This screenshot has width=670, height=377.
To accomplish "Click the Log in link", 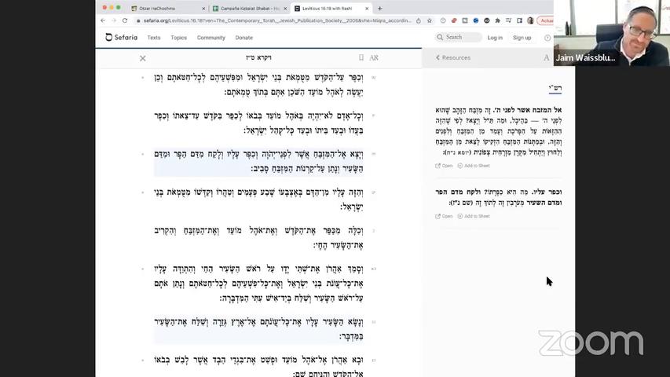I will click(x=495, y=38).
